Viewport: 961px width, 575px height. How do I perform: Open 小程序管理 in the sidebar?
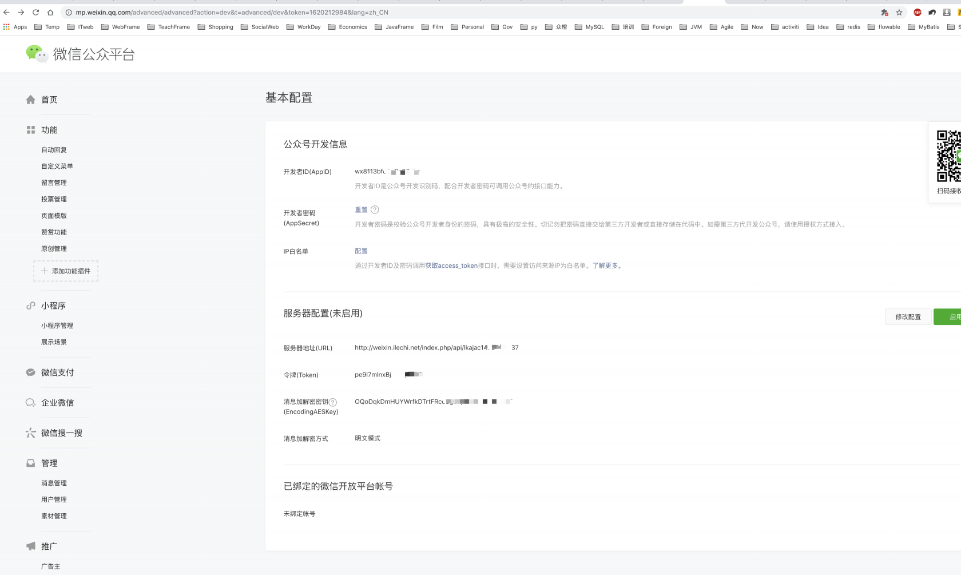point(57,326)
